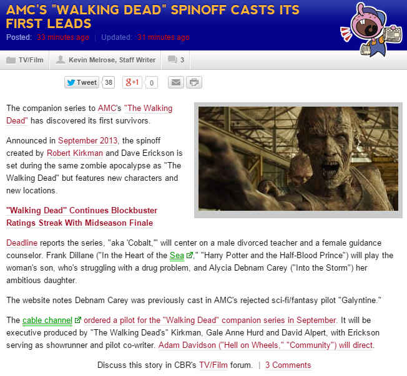Open the tweet count bubble showing 38
Screen dimensions: 407x376
coord(109,82)
